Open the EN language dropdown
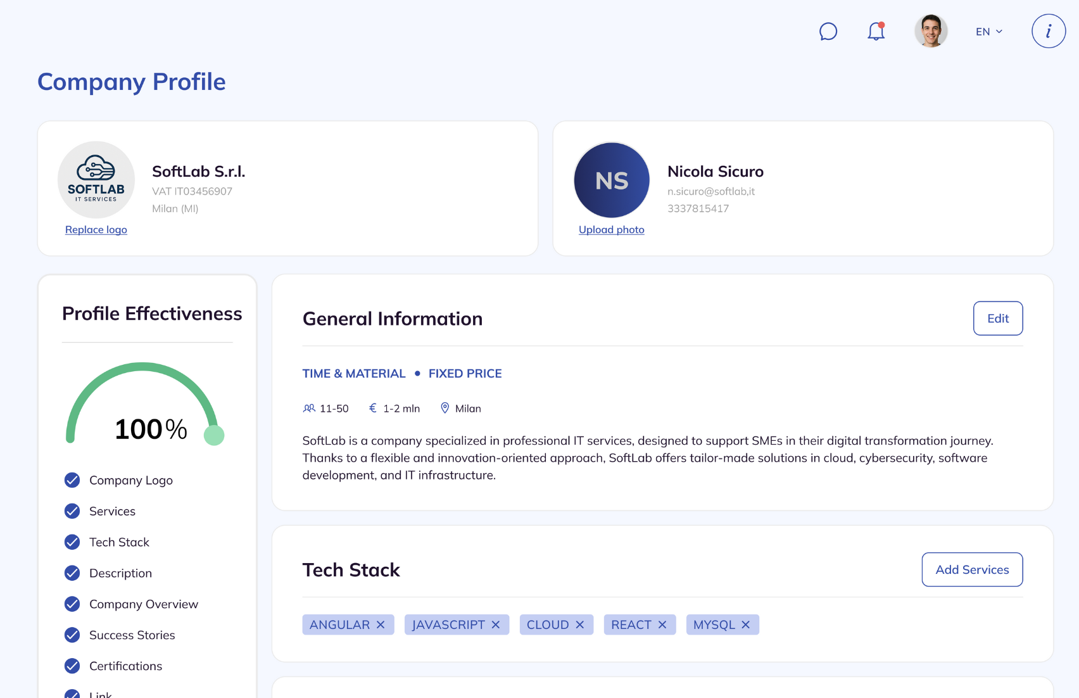 [988, 31]
